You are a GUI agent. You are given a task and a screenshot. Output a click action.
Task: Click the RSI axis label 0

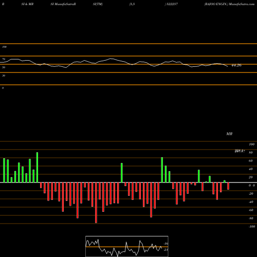click(3, 88)
